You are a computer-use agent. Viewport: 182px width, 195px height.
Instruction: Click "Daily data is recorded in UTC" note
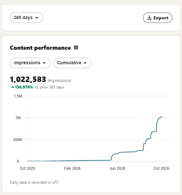(34, 182)
